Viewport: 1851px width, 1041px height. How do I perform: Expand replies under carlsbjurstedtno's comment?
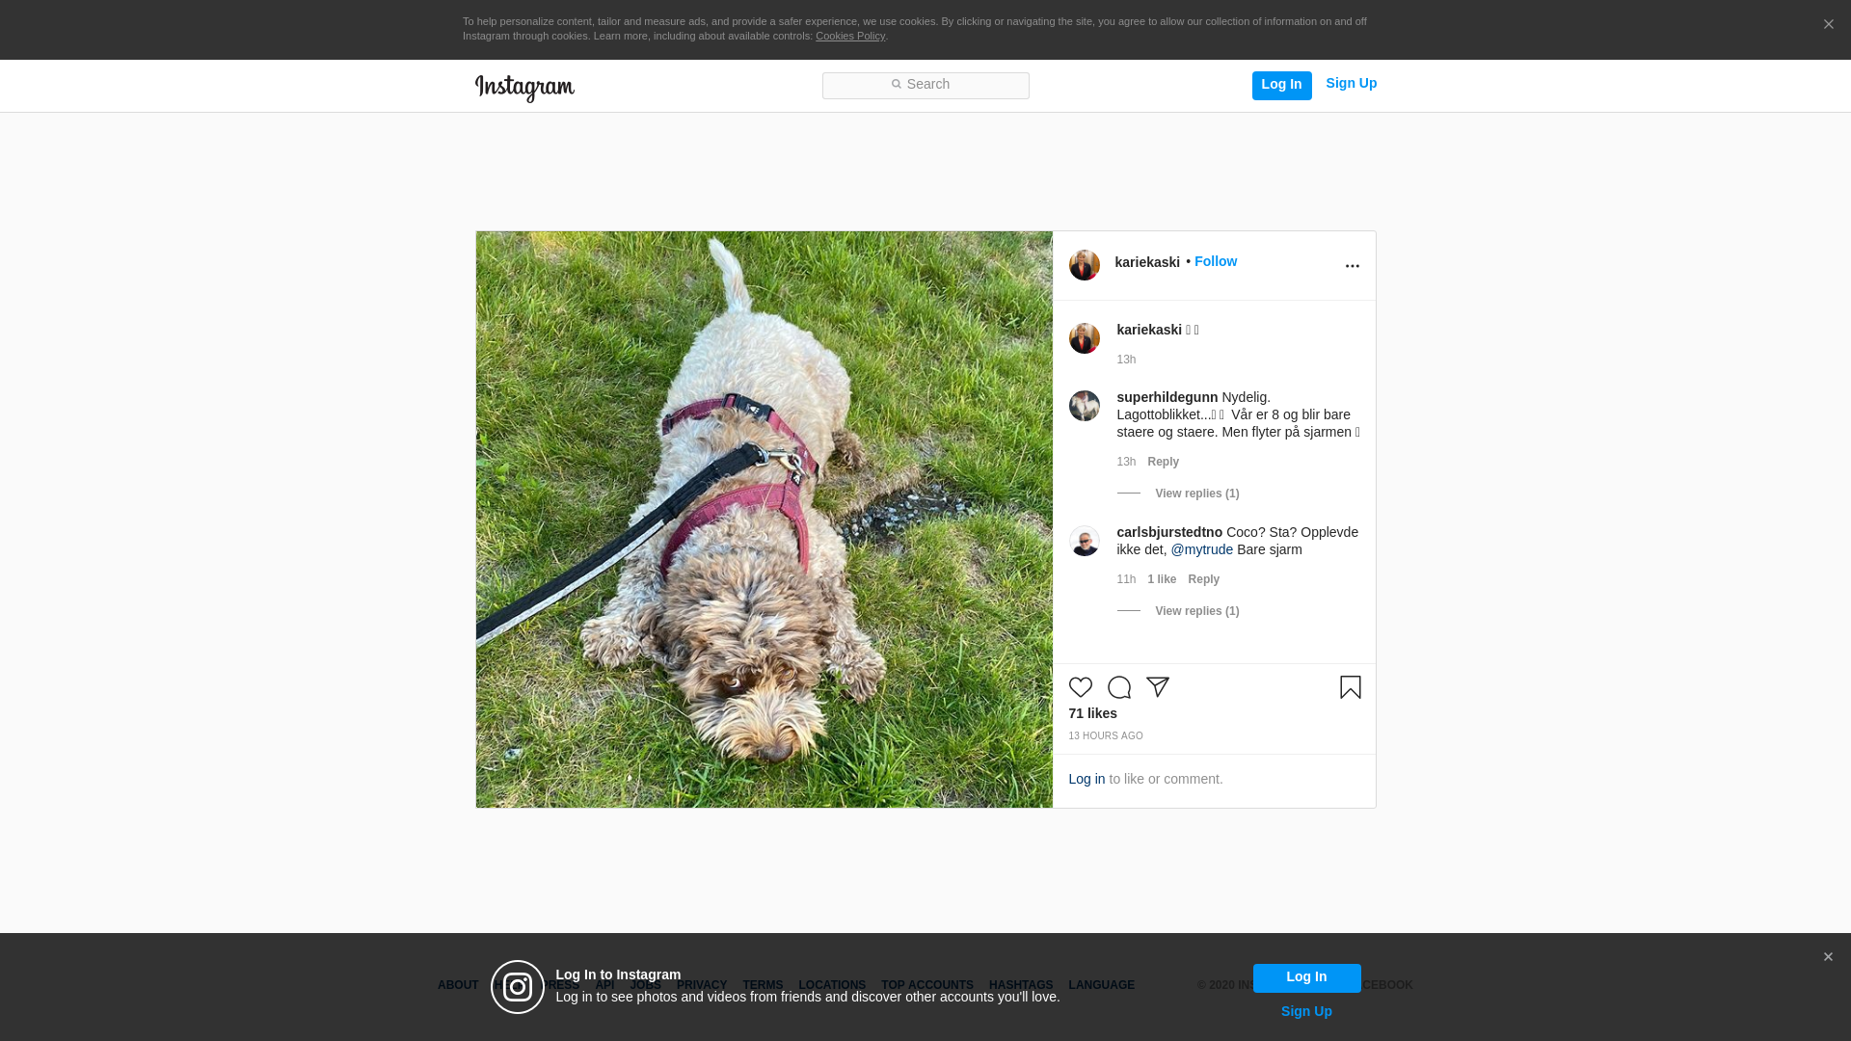[1196, 611]
